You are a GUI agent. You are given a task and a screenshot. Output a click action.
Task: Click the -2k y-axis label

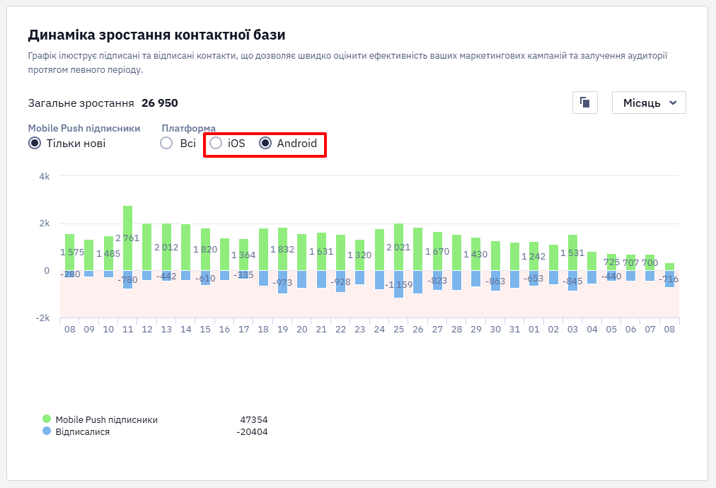pos(43,318)
